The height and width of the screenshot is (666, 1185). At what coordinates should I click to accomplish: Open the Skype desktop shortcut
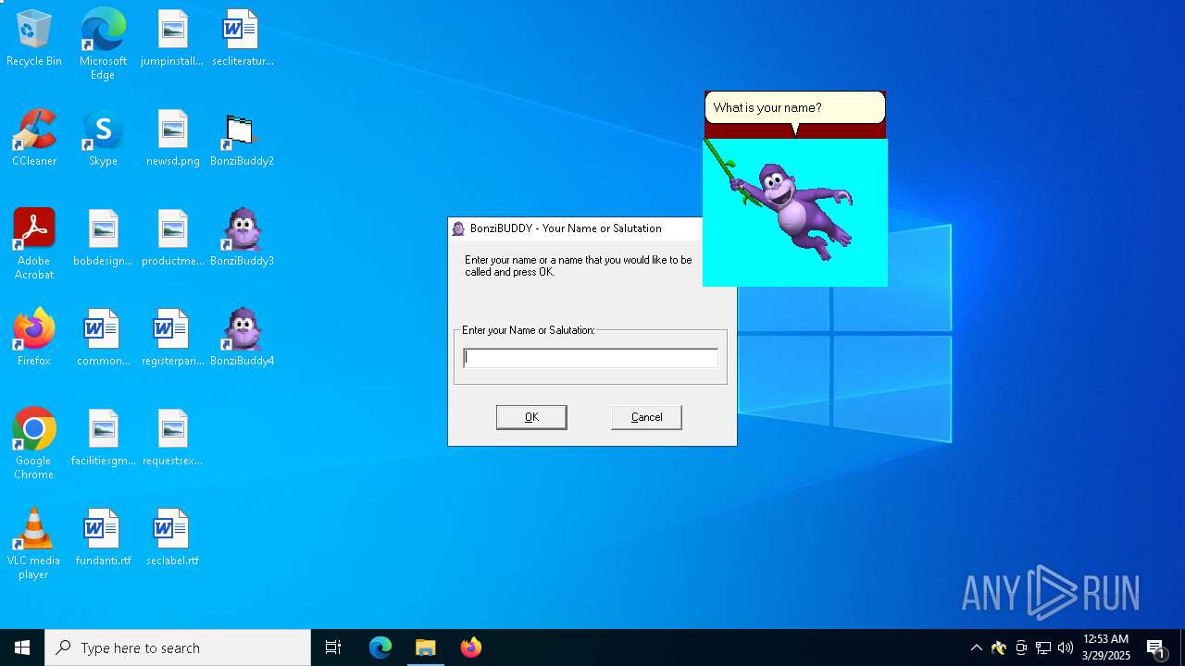[103, 138]
